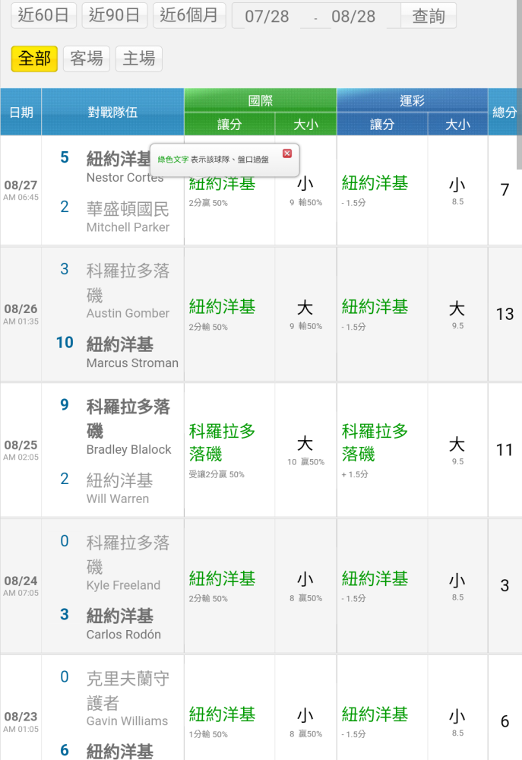Click total score 3 for 08/24
The height and width of the screenshot is (760, 522).
[x=505, y=585]
